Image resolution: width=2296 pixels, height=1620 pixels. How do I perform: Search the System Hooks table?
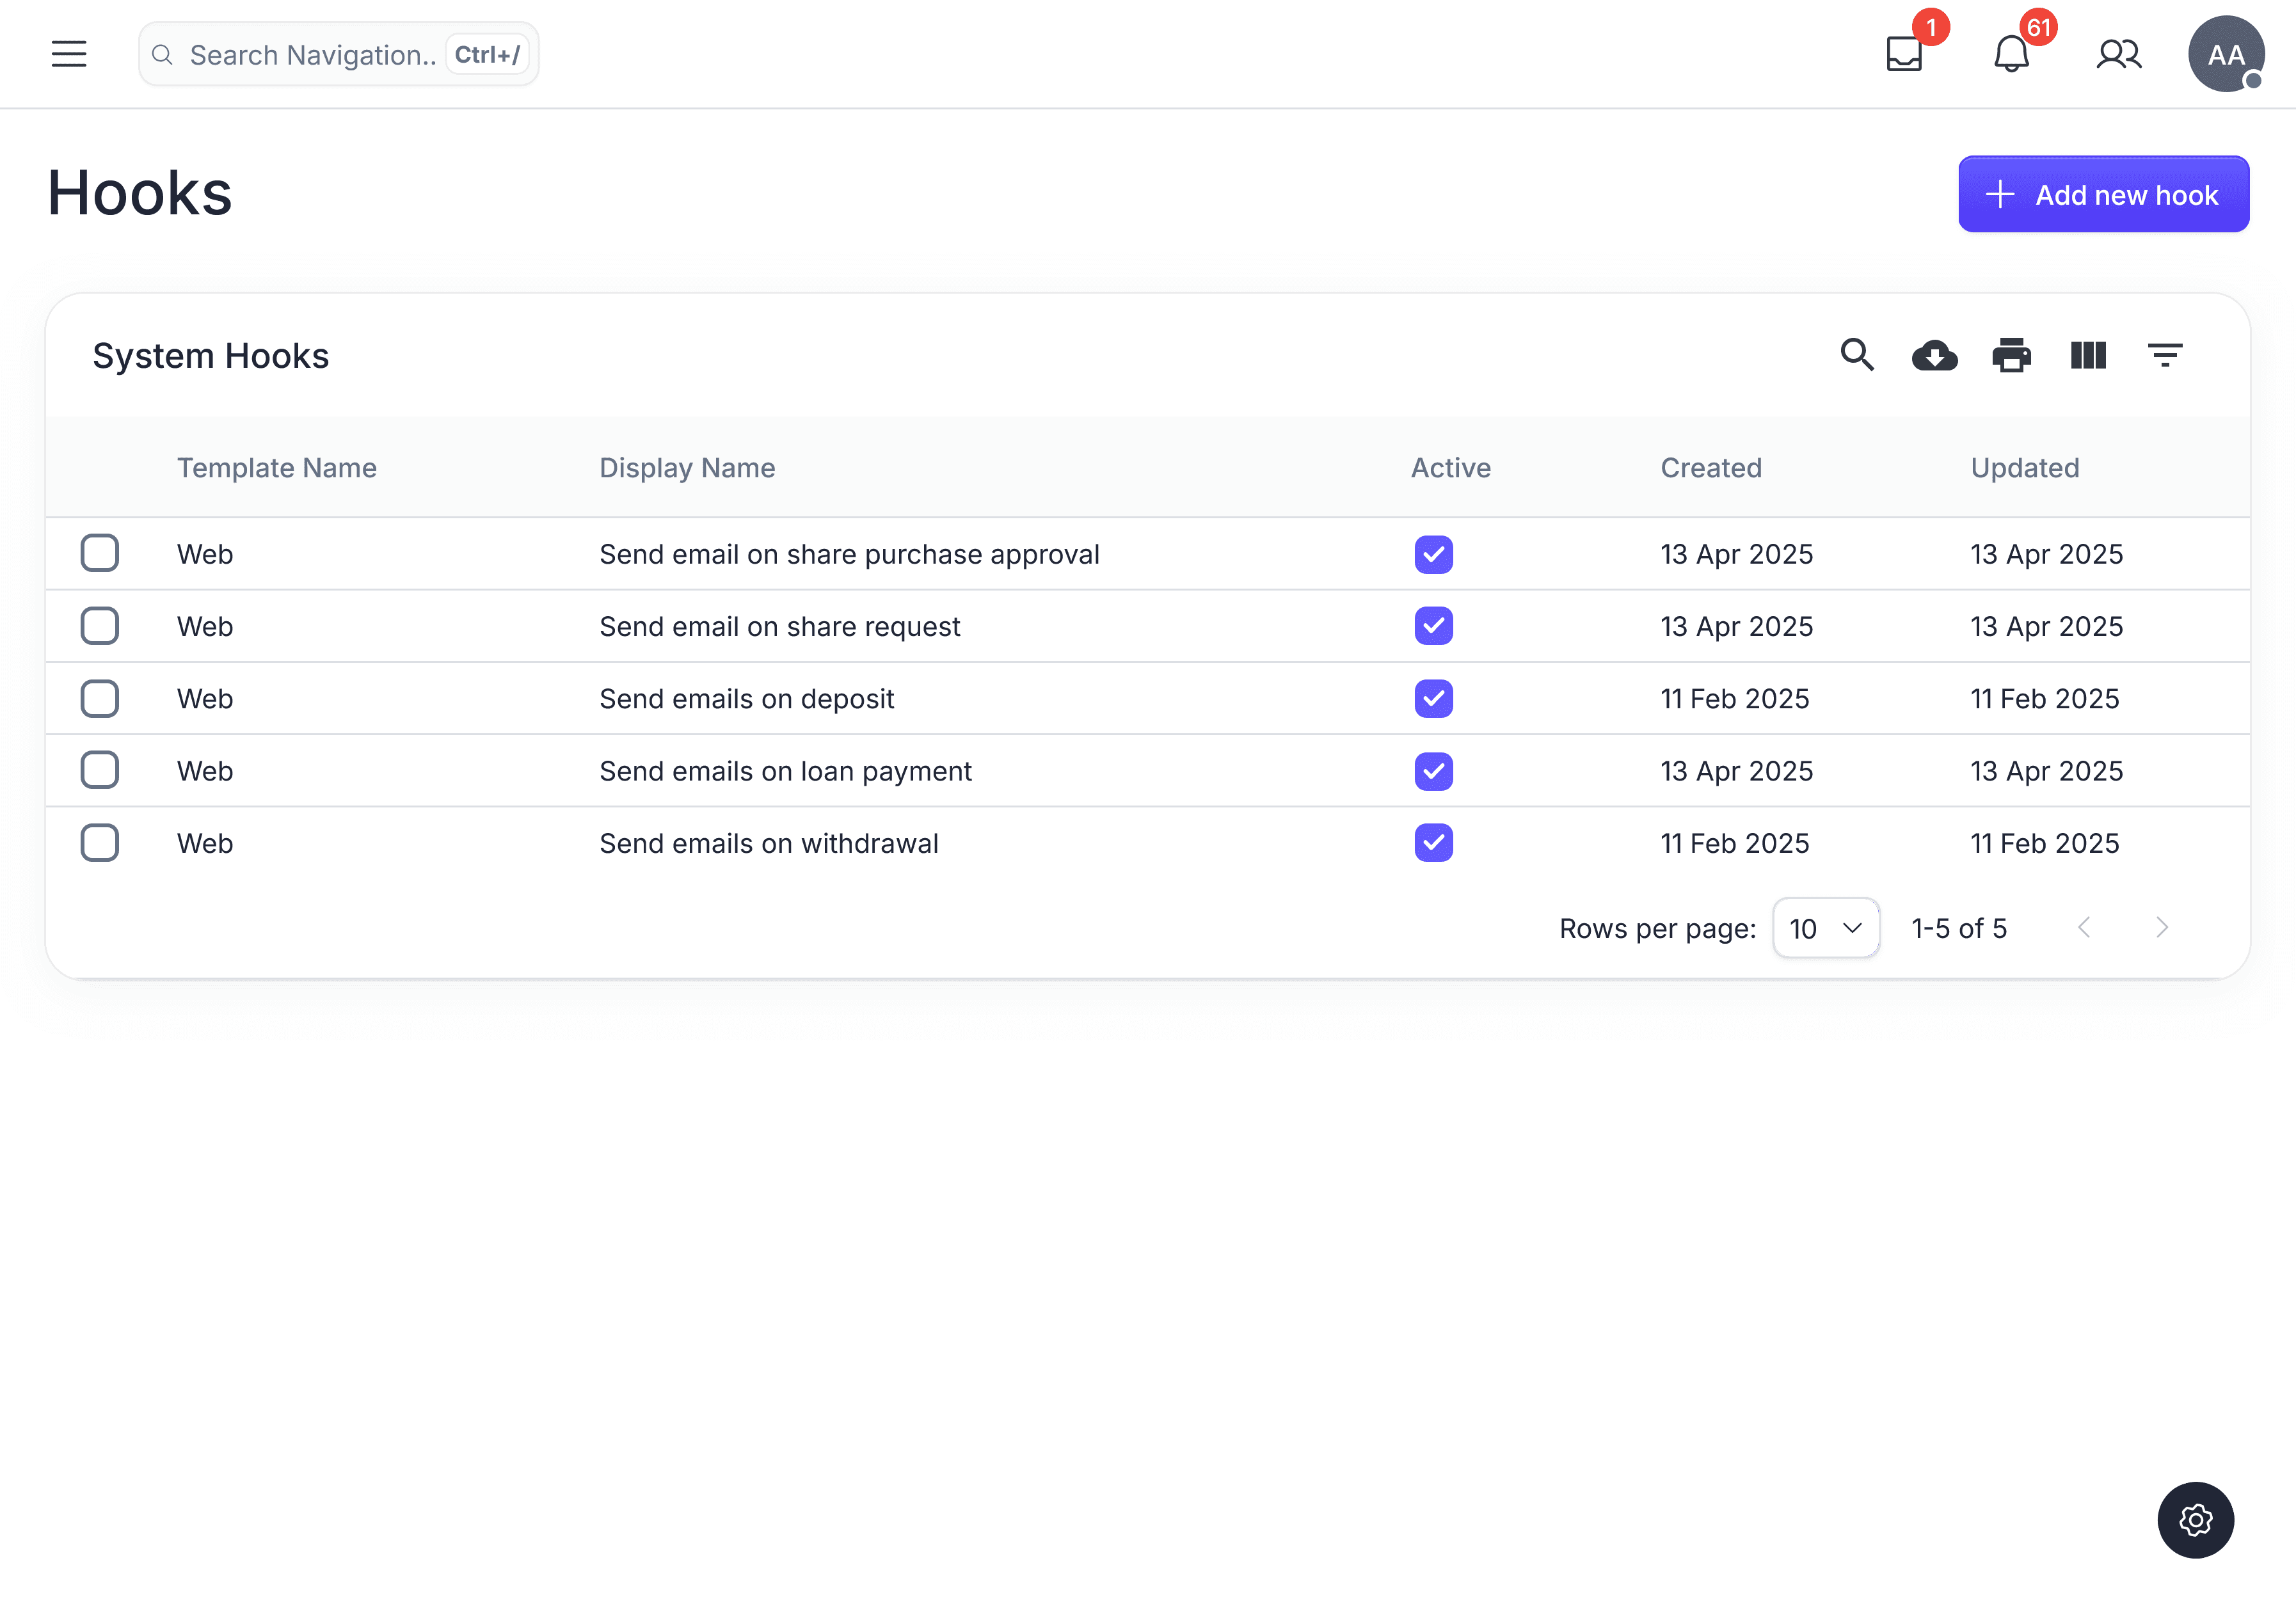(1857, 355)
